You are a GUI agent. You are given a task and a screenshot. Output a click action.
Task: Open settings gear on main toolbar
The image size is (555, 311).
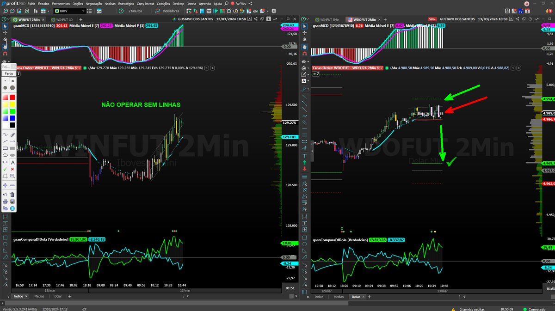pos(274,11)
